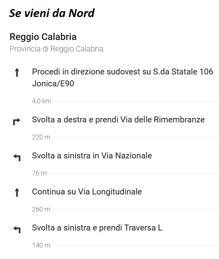The height and width of the screenshot is (259, 219).
Task: Click the turn-left arrow icon for Traversa L
Action: pos(17,230)
